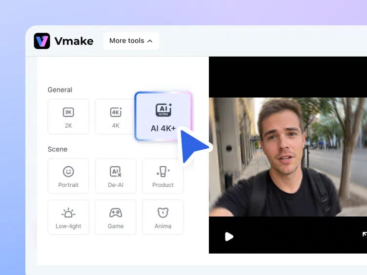The width and height of the screenshot is (367, 275).
Task: Expand video with fullscreen arrow icon
Action: (x=365, y=234)
